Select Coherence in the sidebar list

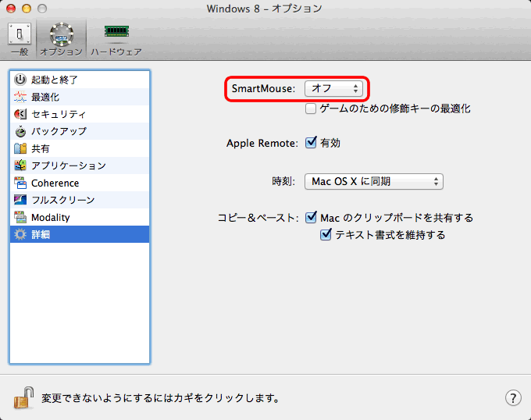(x=80, y=183)
